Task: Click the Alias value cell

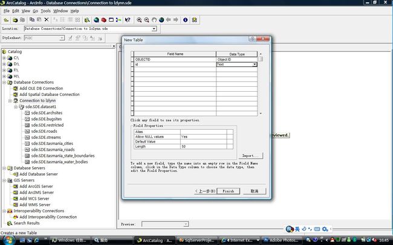Action: tap(203, 132)
